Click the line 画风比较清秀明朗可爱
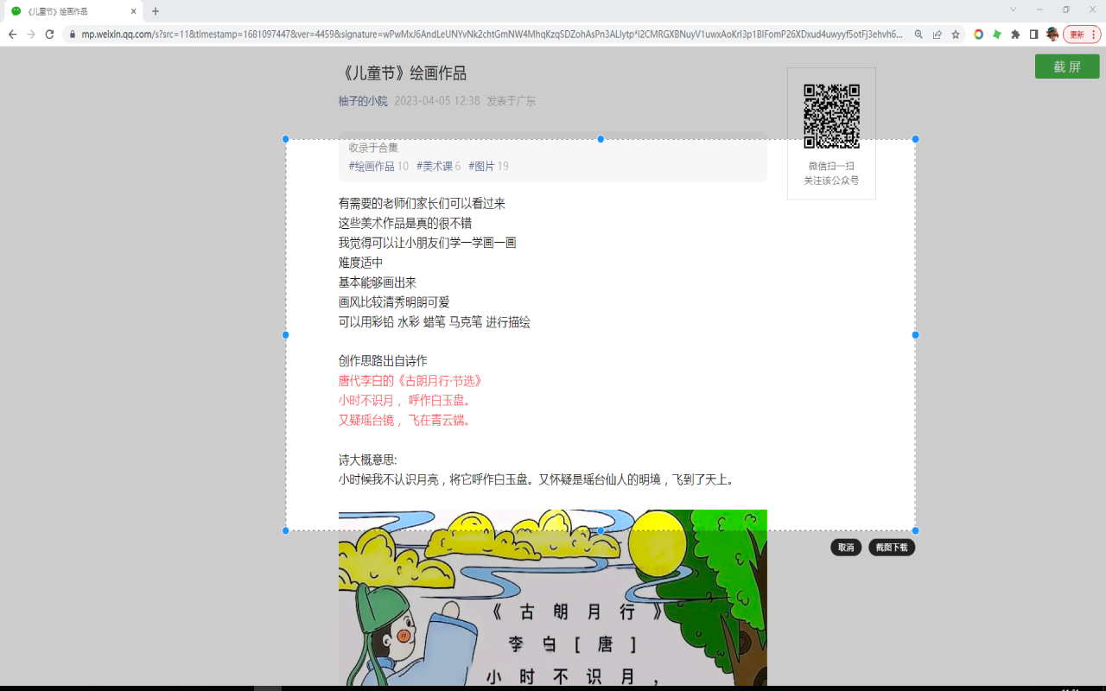 tap(394, 302)
